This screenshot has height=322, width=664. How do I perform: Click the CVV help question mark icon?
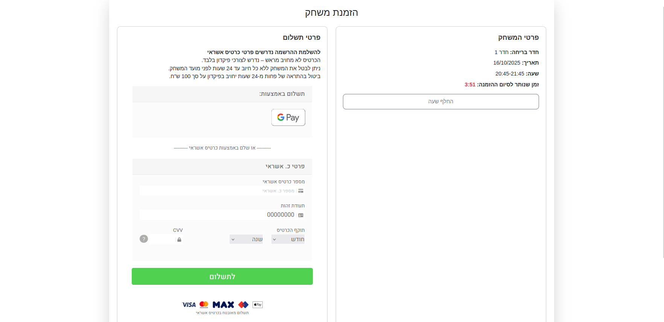tap(144, 239)
